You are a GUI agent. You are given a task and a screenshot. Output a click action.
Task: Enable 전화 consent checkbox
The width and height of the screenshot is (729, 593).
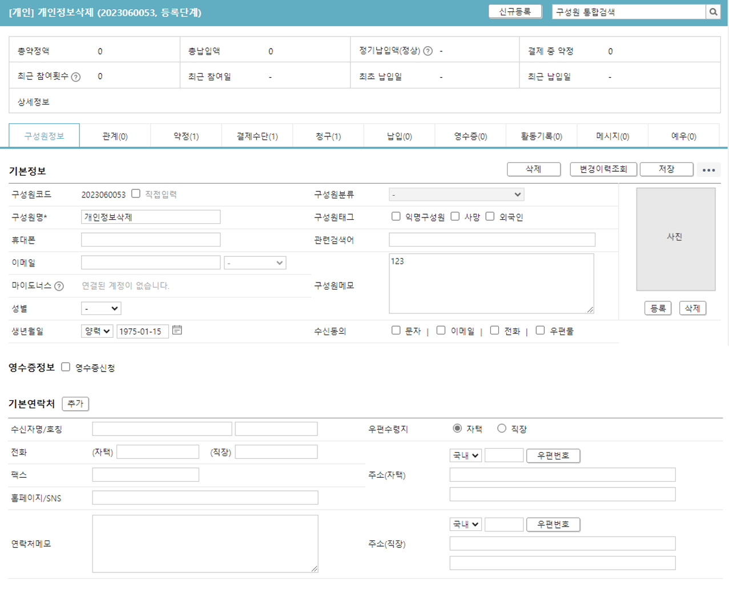[494, 330]
